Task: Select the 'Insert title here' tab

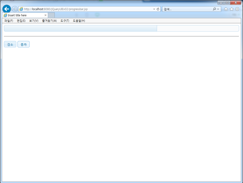Action: (25, 15)
